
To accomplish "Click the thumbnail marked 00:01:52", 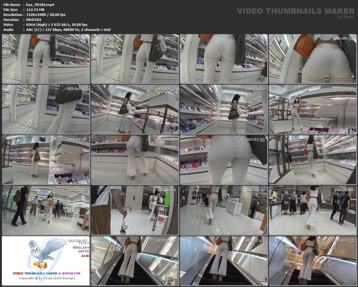I will pos(46,210).
